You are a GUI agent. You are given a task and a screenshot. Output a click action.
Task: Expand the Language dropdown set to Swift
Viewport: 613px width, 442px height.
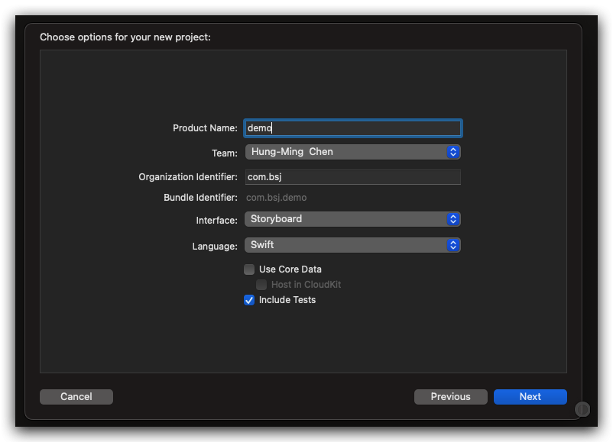345,245
